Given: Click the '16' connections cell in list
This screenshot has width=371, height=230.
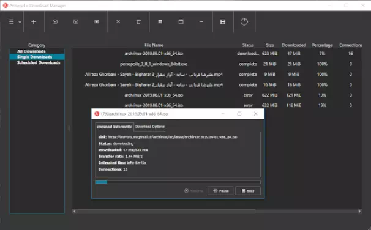Looking at the screenshot, I should [351, 53].
